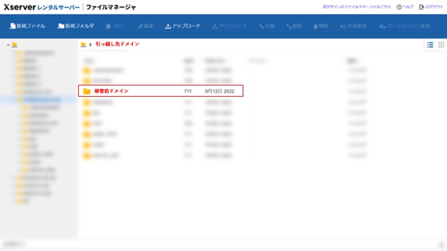Click the 711 permission value

tap(188, 91)
